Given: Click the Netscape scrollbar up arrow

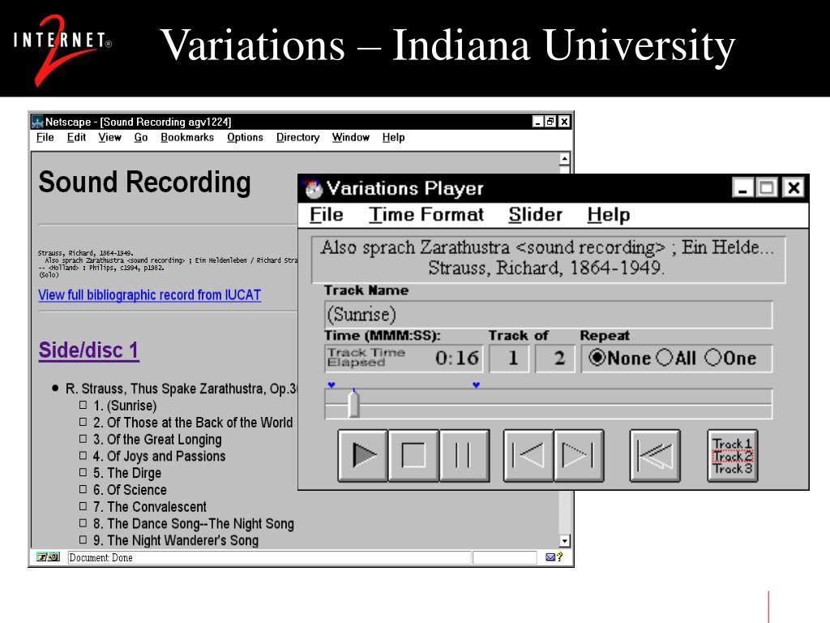Looking at the screenshot, I should tap(565, 159).
